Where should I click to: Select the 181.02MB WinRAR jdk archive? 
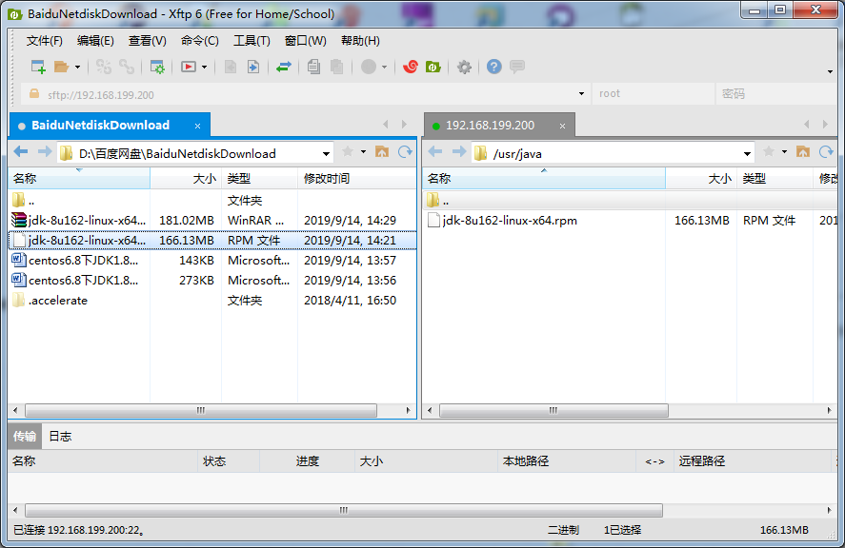click(212, 220)
